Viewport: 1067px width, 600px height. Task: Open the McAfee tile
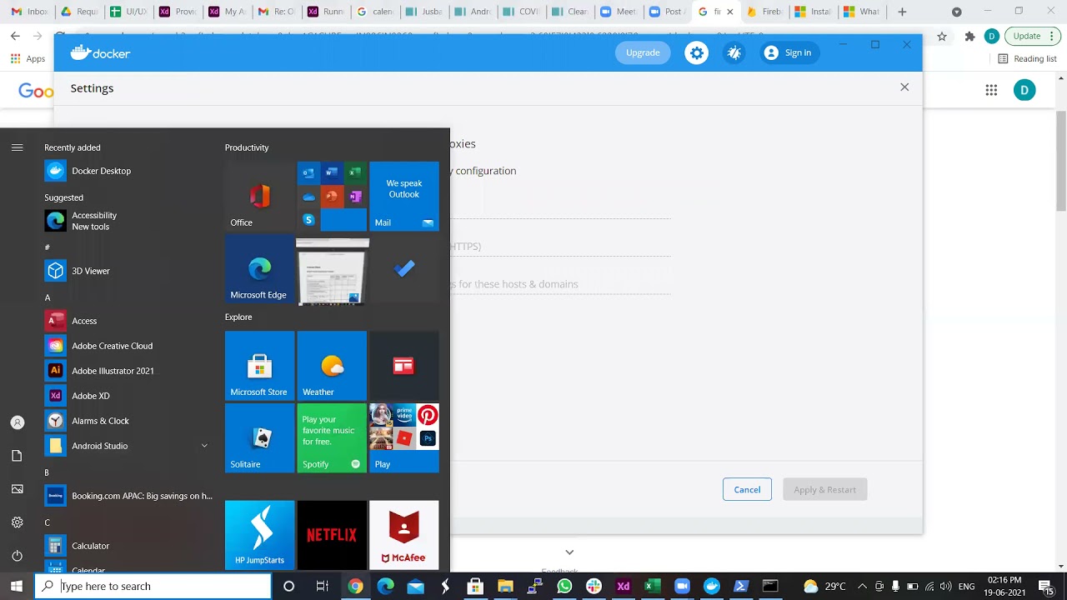coord(404,535)
